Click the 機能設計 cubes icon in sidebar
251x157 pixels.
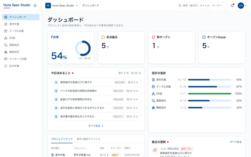pyautogui.click(x=6, y=52)
